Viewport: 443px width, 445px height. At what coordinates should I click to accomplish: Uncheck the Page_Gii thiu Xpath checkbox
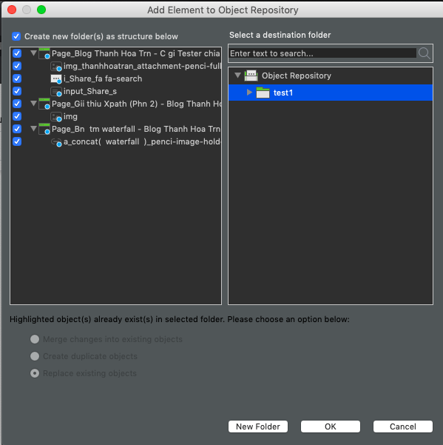[17, 104]
